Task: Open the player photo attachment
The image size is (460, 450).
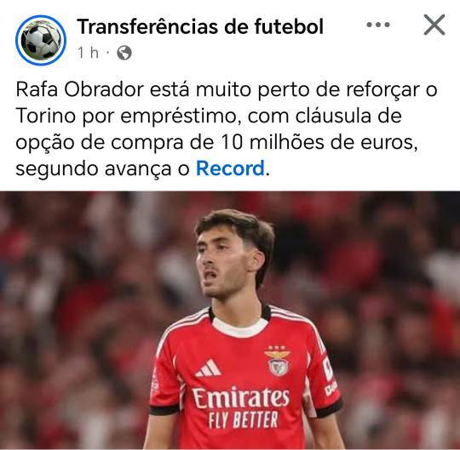Action: tap(230, 320)
